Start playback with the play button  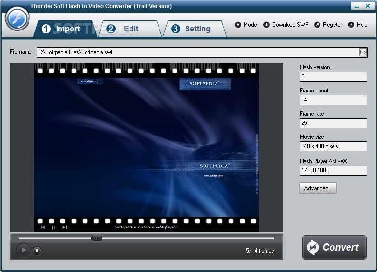coord(24,250)
